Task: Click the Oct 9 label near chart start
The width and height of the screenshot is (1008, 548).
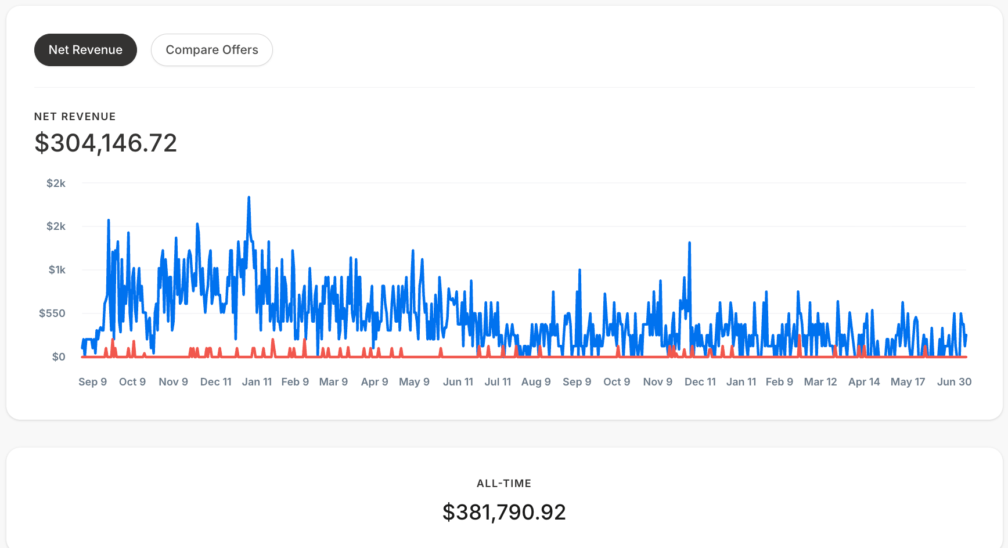Action: pos(132,382)
